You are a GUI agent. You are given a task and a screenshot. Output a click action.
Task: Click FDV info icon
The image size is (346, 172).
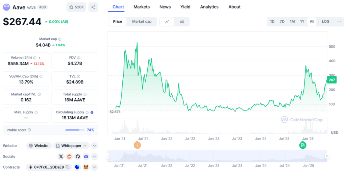tap(79, 58)
